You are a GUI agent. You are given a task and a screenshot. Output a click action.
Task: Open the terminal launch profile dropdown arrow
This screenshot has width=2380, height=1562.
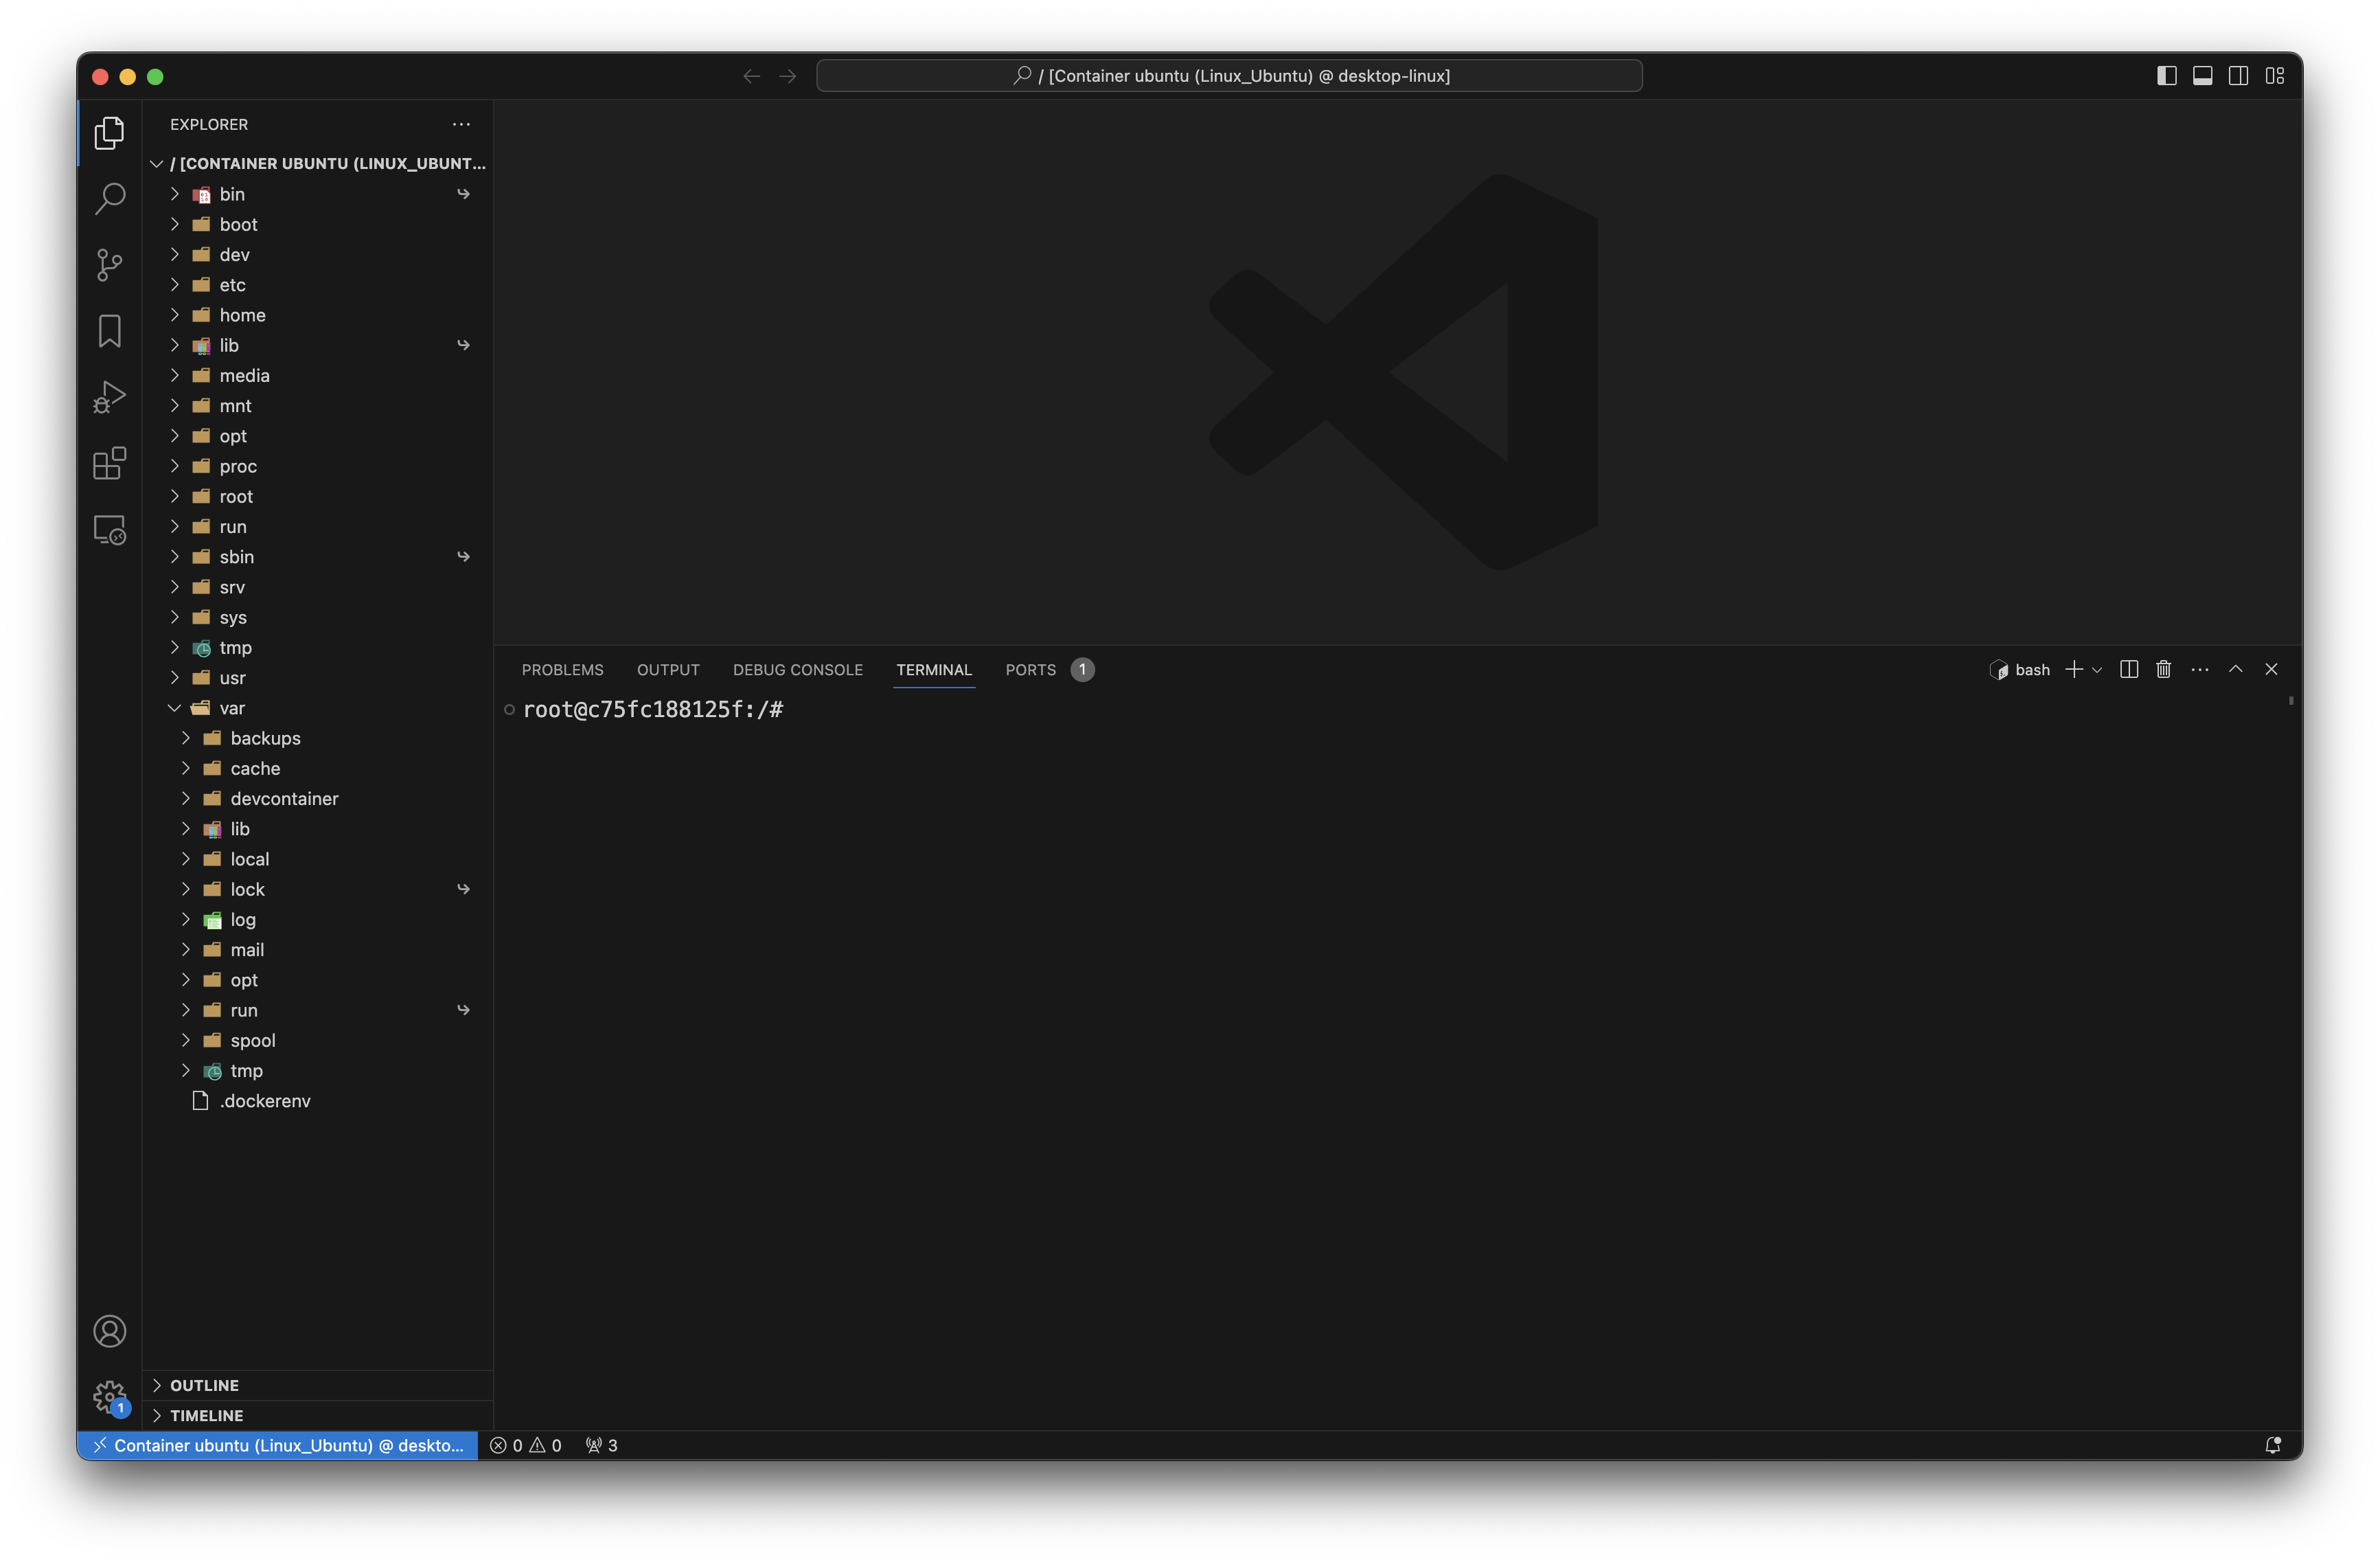(2097, 670)
